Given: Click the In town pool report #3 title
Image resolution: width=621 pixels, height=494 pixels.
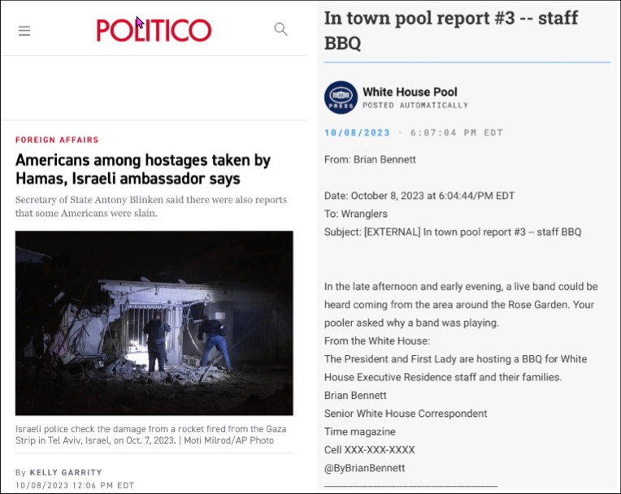Looking at the screenshot, I should point(451,31).
